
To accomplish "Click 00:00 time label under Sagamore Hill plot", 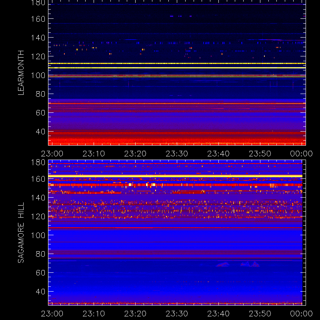I will (302, 314).
